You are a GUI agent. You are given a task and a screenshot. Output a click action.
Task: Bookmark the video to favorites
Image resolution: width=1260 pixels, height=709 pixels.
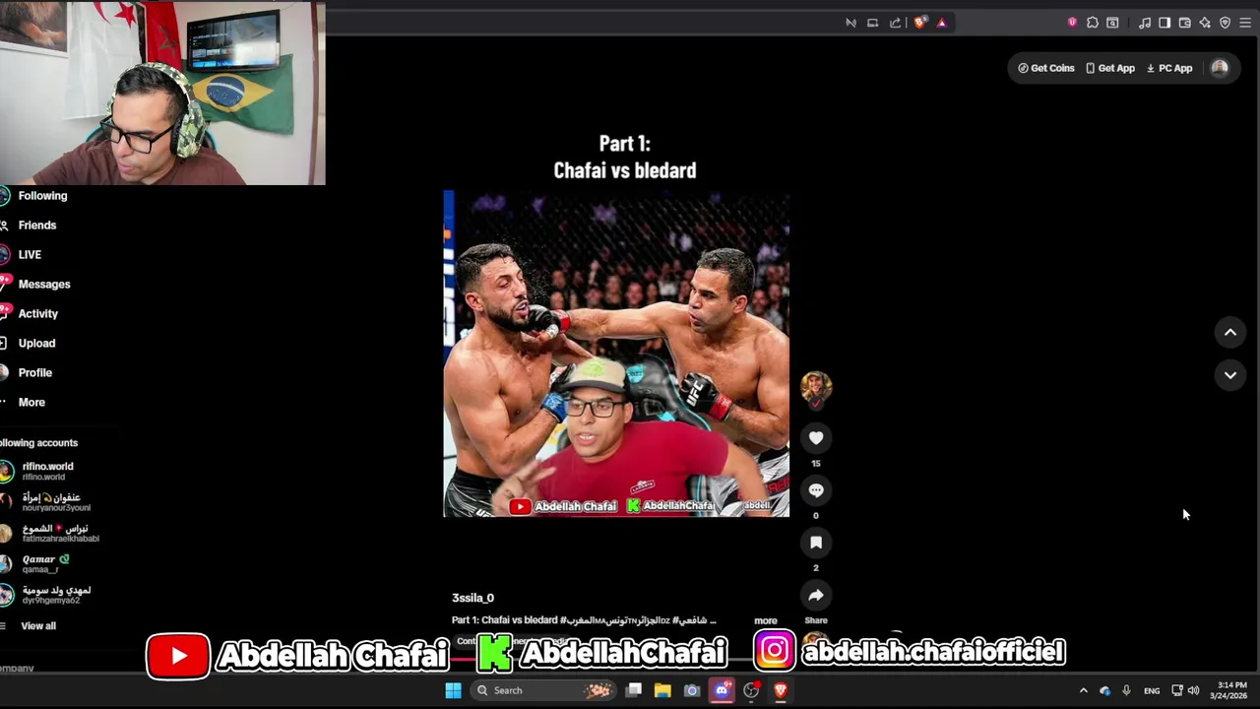click(816, 543)
